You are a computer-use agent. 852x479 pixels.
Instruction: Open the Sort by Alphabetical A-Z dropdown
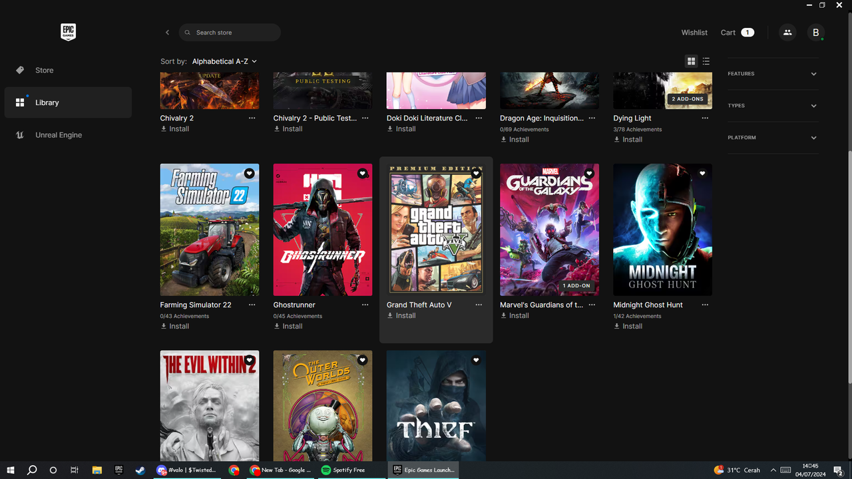(224, 61)
